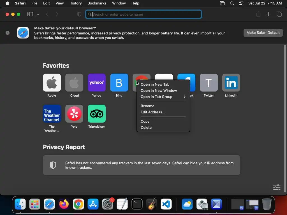Click the page vertical scrollbar
The width and height of the screenshot is (287, 215).
(x=285, y=119)
